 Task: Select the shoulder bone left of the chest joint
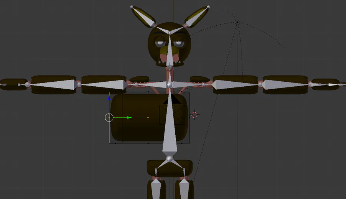click(152, 84)
